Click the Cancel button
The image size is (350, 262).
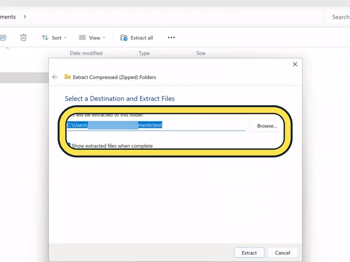tap(283, 253)
